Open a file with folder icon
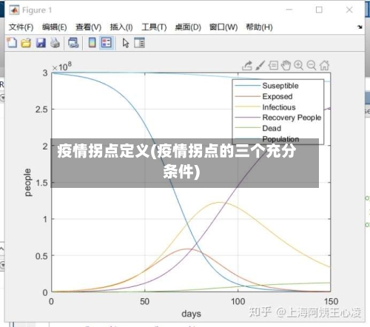Image resolution: width=370 pixels, height=327 pixels. [26, 43]
